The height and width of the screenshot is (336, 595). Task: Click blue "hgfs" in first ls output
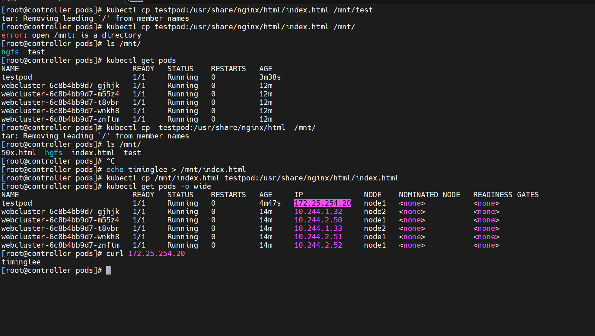coord(10,52)
